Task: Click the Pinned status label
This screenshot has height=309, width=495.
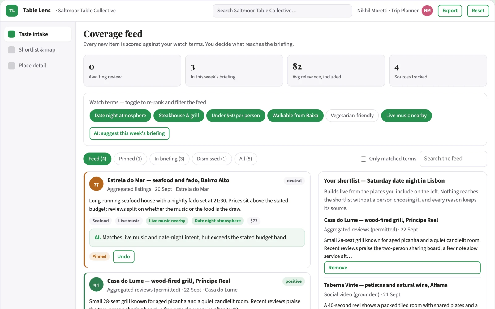Action: tap(99, 256)
